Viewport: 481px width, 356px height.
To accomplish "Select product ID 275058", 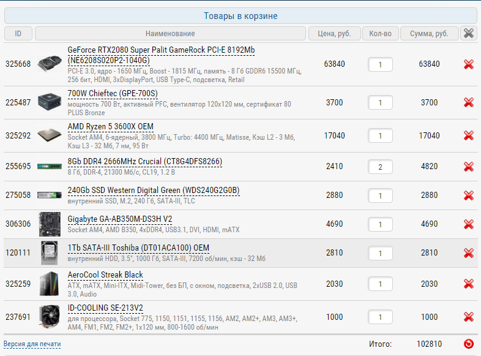I will (18, 195).
